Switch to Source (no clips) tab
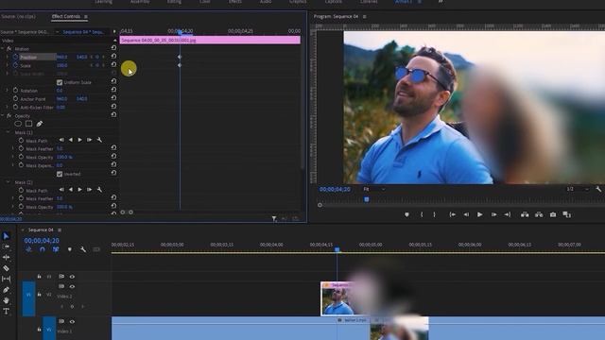Image resolution: width=605 pixels, height=340 pixels. [x=18, y=17]
